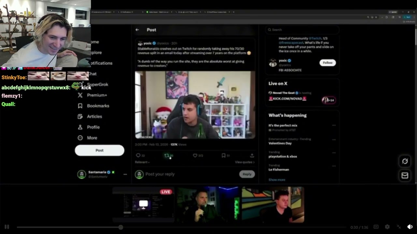This screenshot has height=234, width=417.
Task: Toggle closed captions in player
Action: pyautogui.click(x=376, y=227)
